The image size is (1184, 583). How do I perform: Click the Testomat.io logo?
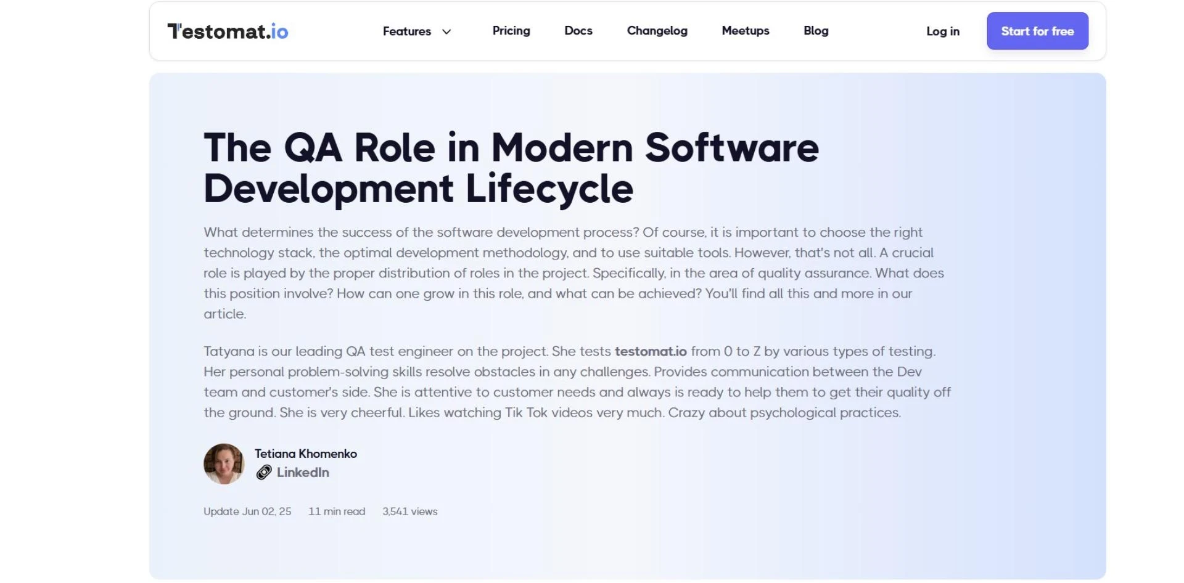click(228, 31)
